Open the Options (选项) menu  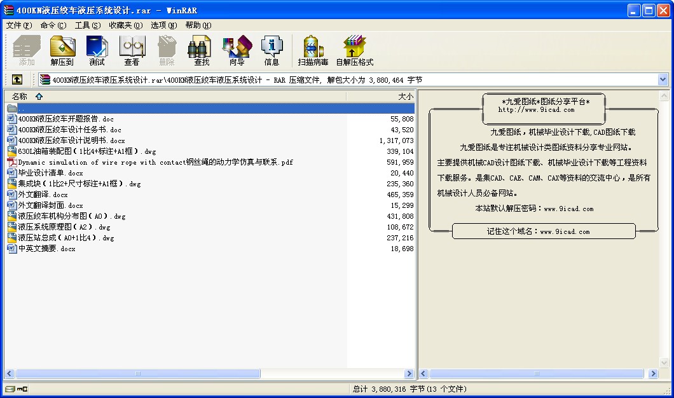point(163,25)
